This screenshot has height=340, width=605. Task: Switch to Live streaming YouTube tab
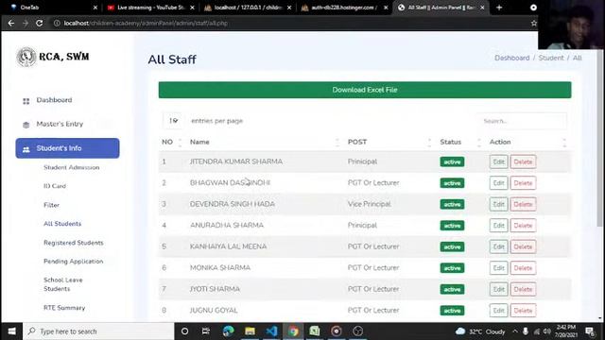[150, 8]
